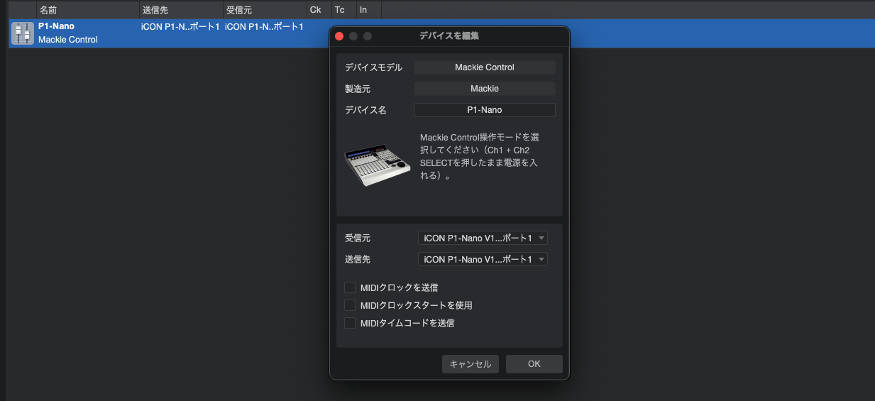Click the 送信先 label in dialog
Screen dimensions: 875x401
point(358,259)
